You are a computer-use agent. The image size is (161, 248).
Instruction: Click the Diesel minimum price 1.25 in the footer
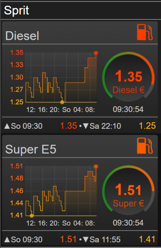point(147,126)
